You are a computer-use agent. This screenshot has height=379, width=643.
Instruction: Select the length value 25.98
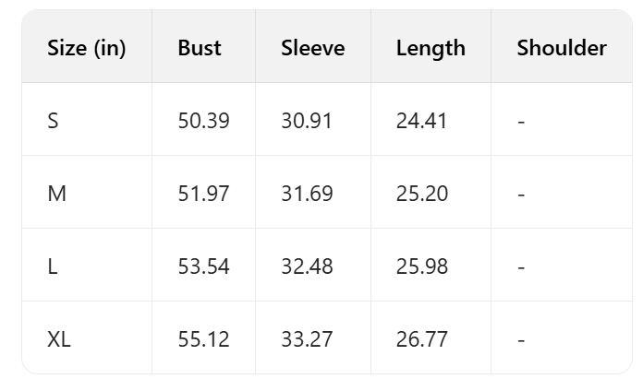(422, 266)
